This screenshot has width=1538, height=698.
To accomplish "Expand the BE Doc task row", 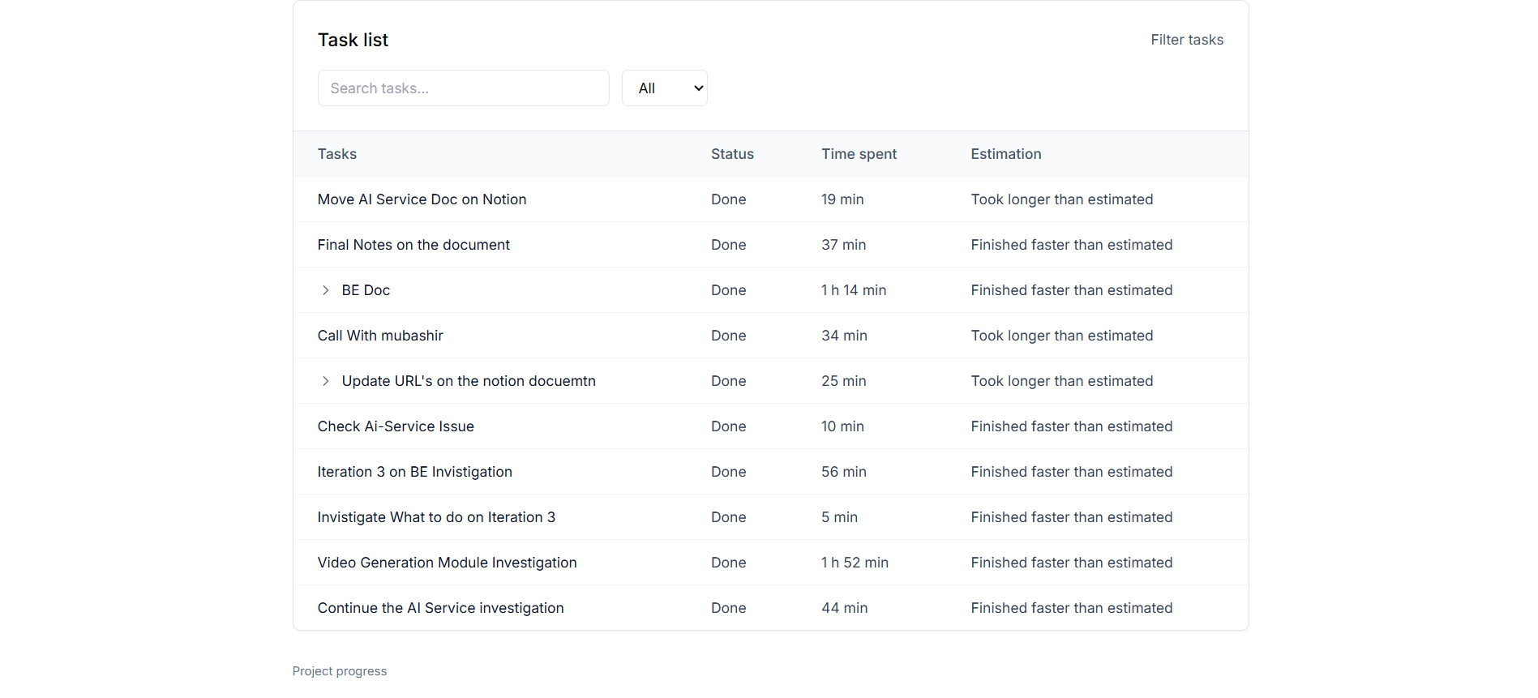I will [325, 290].
